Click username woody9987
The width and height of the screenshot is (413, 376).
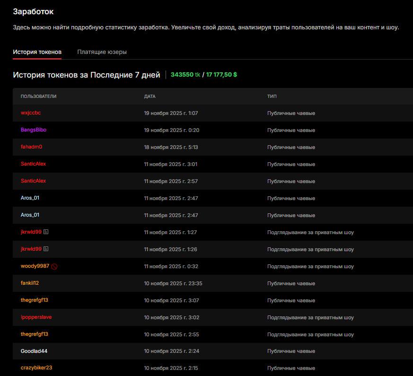[35, 266]
